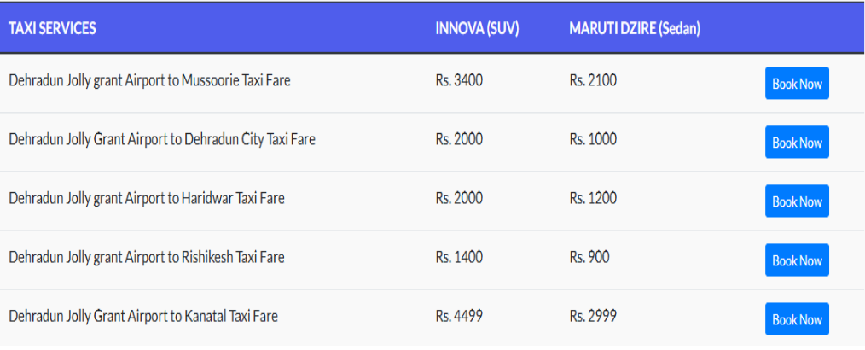Click the Rs. 1400 Innova price
The image size is (865, 350).
pos(459,257)
